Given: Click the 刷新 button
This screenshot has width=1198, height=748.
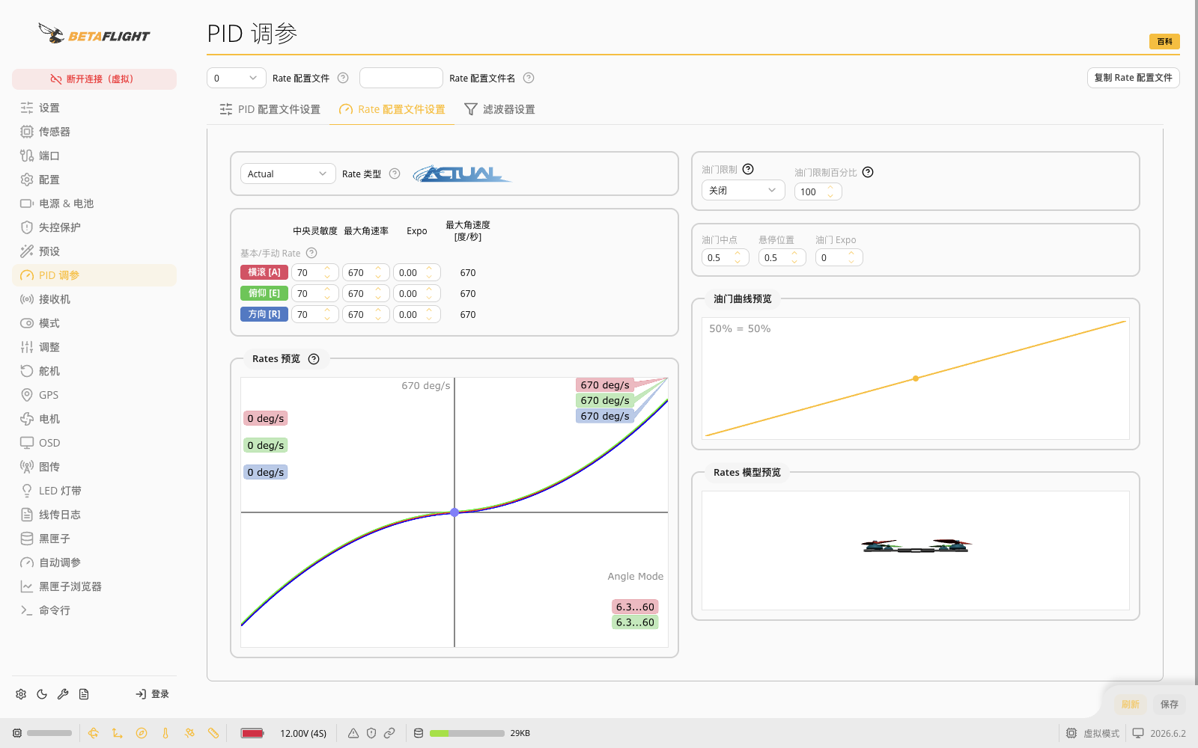Looking at the screenshot, I should pyautogui.click(x=1130, y=704).
